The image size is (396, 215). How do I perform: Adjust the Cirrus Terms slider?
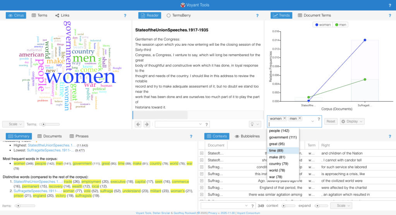click(x=44, y=124)
